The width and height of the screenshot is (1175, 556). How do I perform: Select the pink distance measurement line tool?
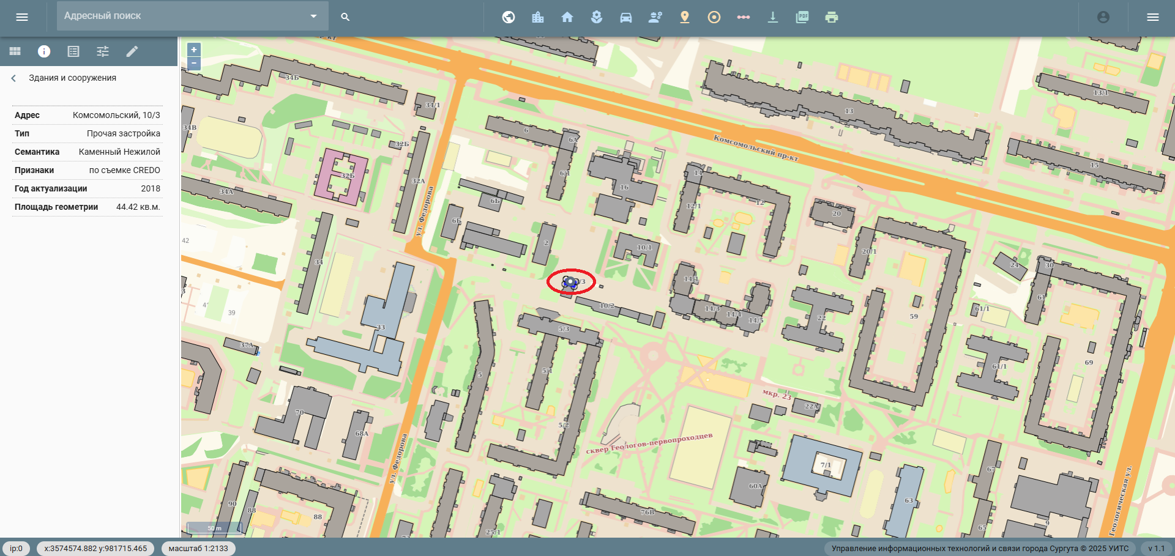[x=744, y=17]
